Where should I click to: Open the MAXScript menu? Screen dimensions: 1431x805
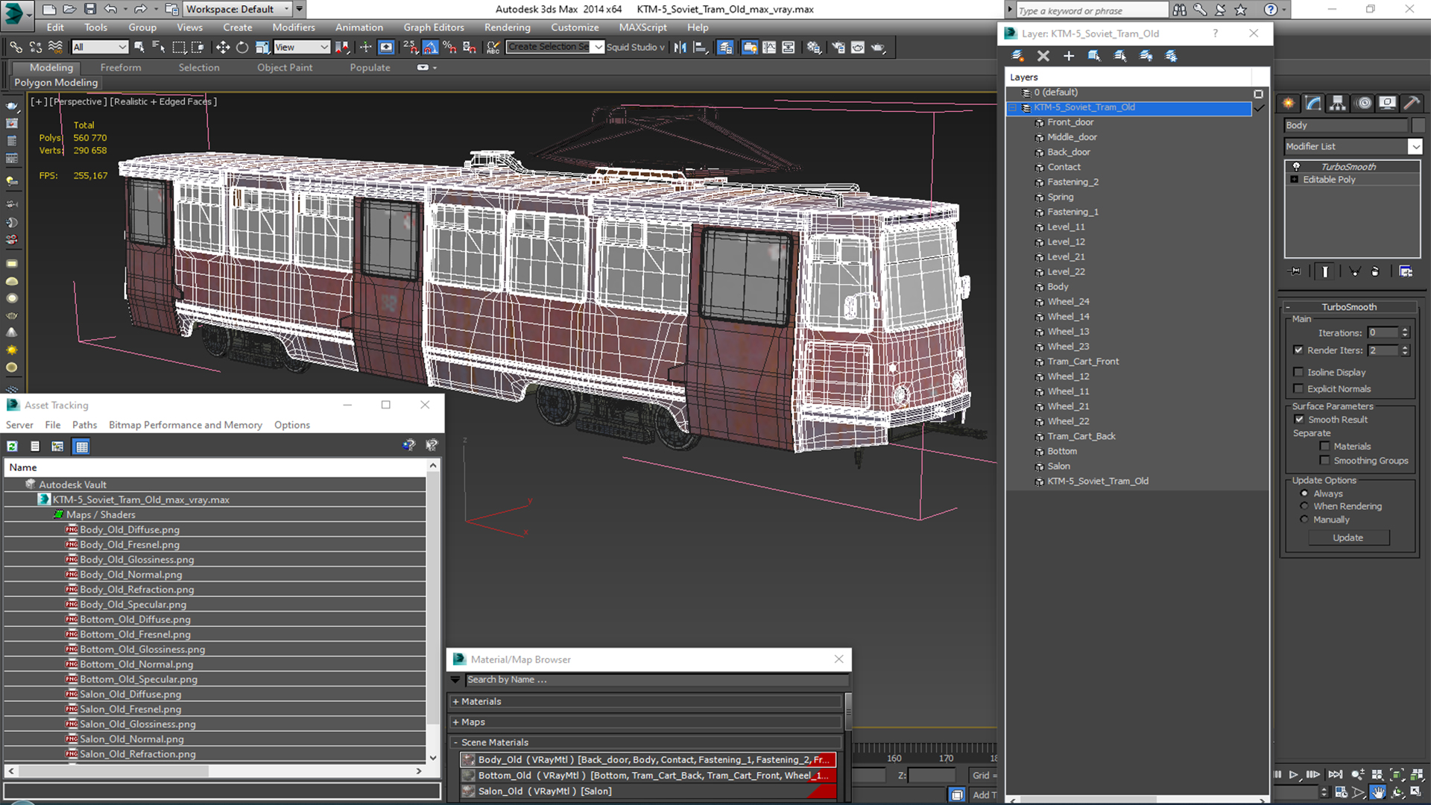pyautogui.click(x=642, y=28)
